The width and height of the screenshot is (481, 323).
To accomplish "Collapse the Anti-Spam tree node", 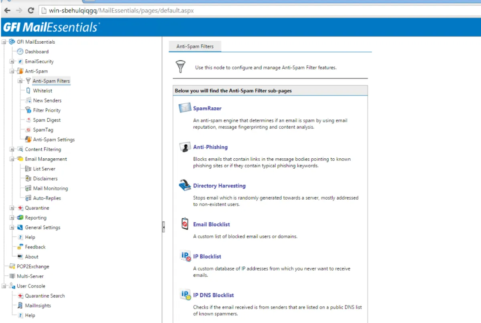I will click(x=12, y=71).
